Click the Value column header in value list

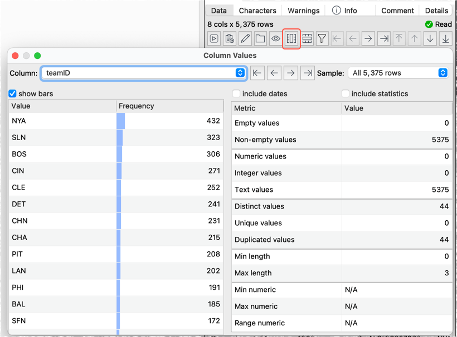(62, 106)
